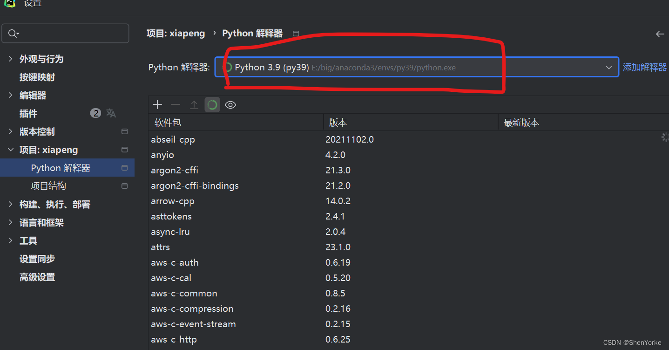Expand the 语言和框架 section
This screenshot has height=350, width=669.
(10, 222)
